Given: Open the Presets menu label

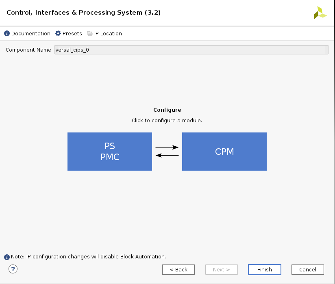Looking at the screenshot, I should (x=72, y=34).
